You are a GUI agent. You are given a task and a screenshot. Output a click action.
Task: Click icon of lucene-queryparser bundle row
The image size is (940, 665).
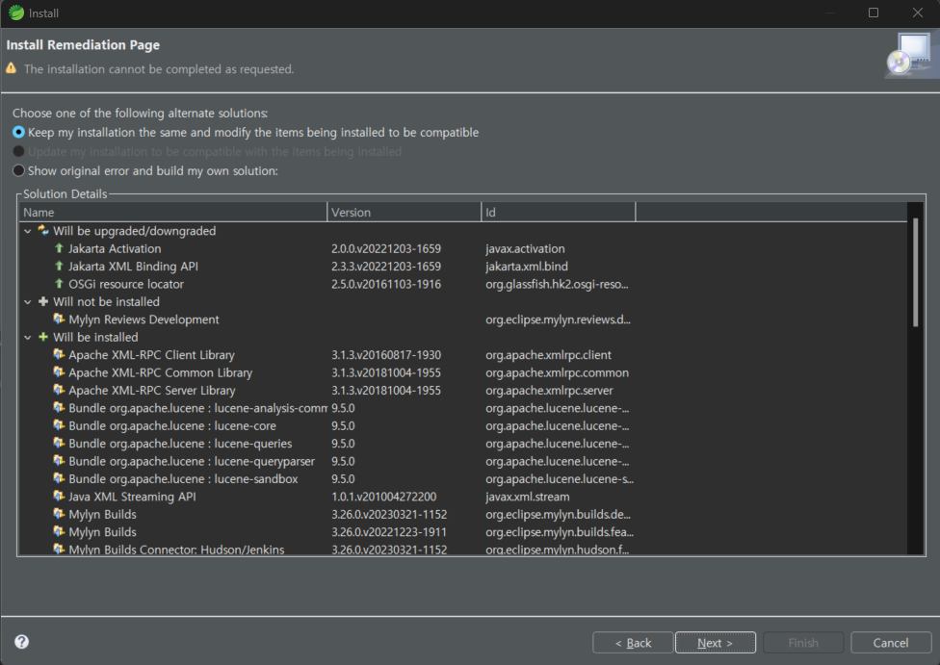59,461
